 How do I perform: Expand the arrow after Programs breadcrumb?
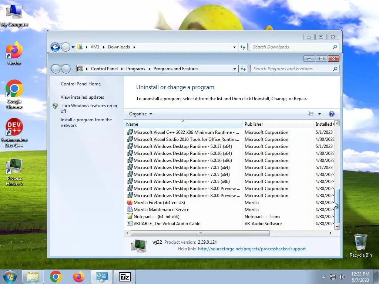click(150, 69)
